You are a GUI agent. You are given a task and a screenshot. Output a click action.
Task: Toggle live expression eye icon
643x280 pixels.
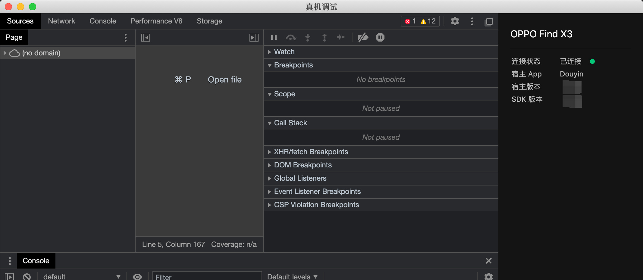tap(137, 276)
